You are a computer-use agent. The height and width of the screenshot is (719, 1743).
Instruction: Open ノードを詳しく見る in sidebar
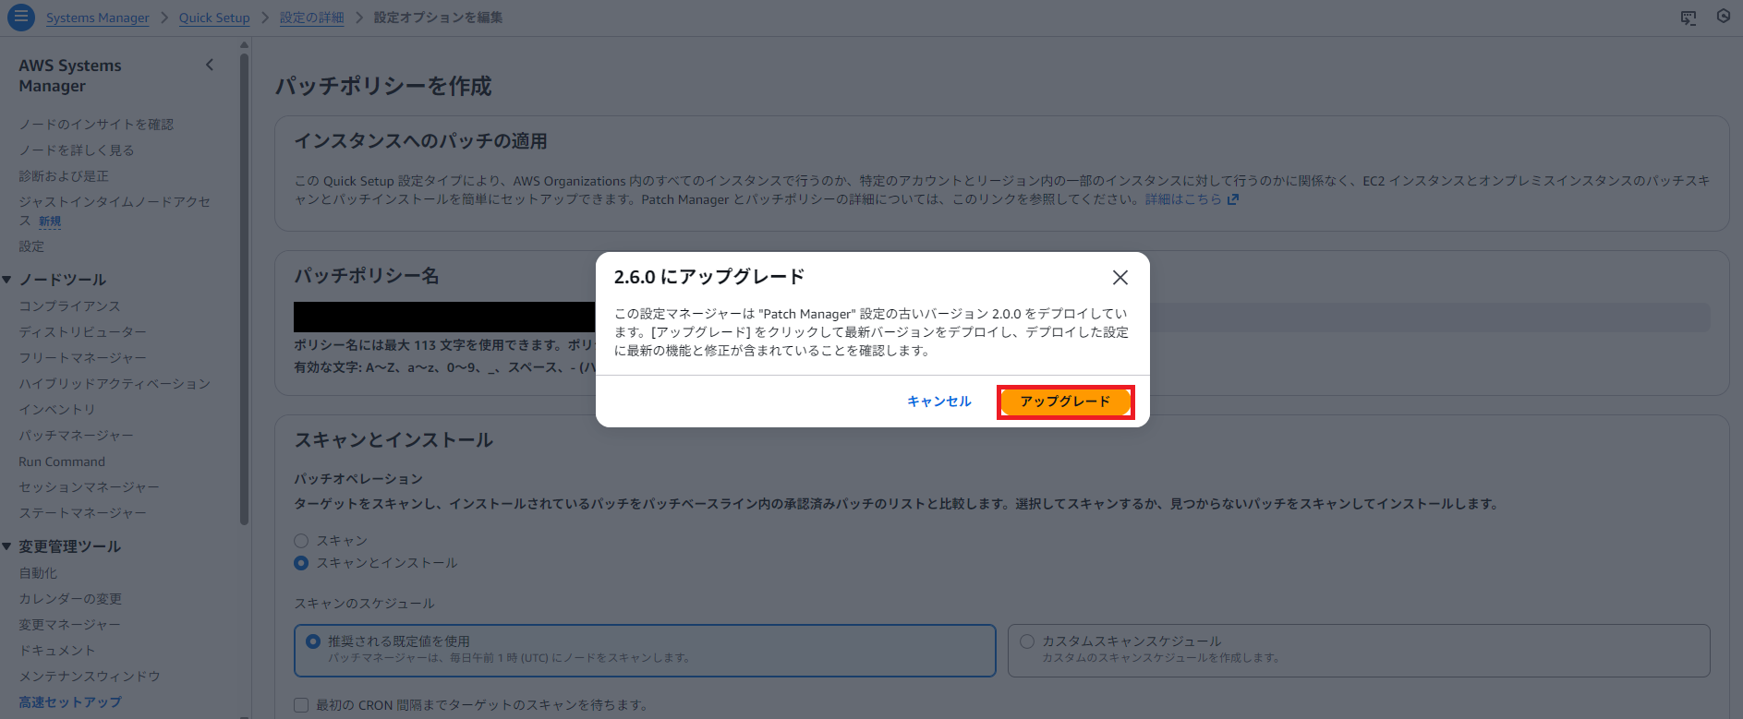pos(77,150)
